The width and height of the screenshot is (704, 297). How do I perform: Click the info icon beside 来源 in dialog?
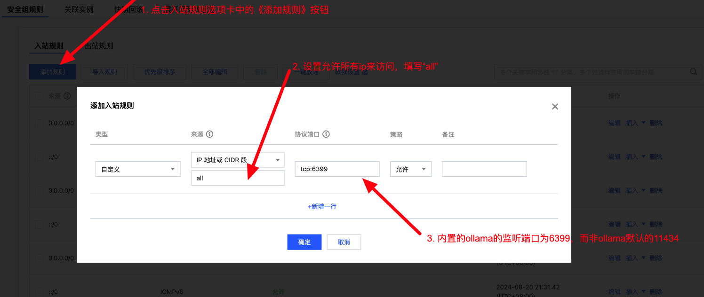click(210, 134)
